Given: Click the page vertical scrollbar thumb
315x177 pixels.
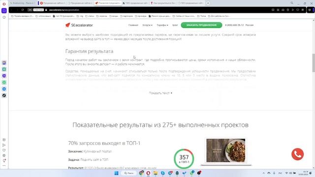Looking at the screenshot, I should [314, 63].
